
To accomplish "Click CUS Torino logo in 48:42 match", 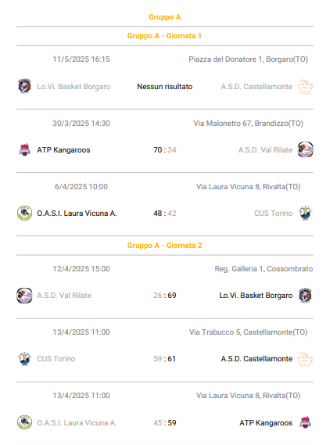I will [306, 214].
